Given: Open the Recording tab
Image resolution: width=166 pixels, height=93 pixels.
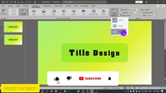Looking at the screenshot, I should tap(85, 6).
